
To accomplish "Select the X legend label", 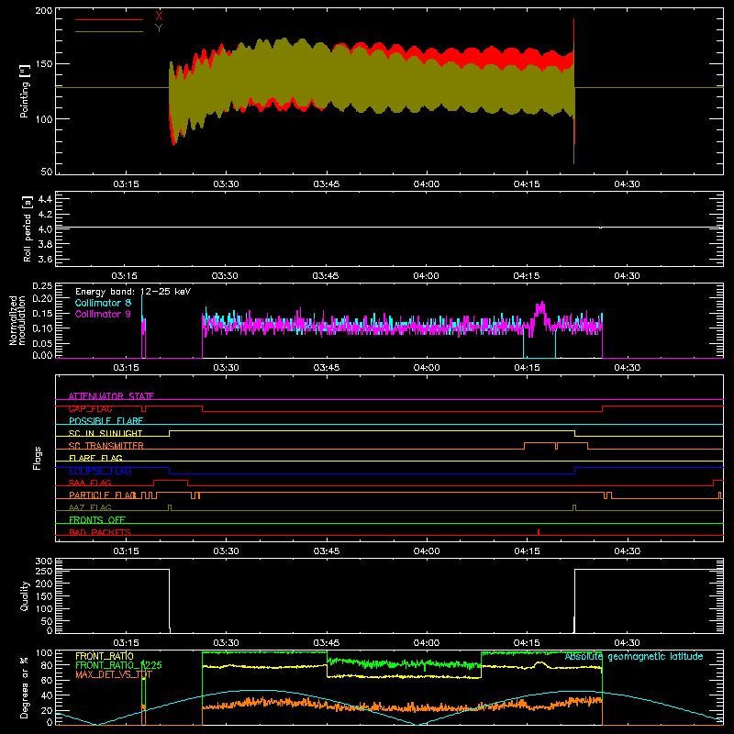I will 159,17.
